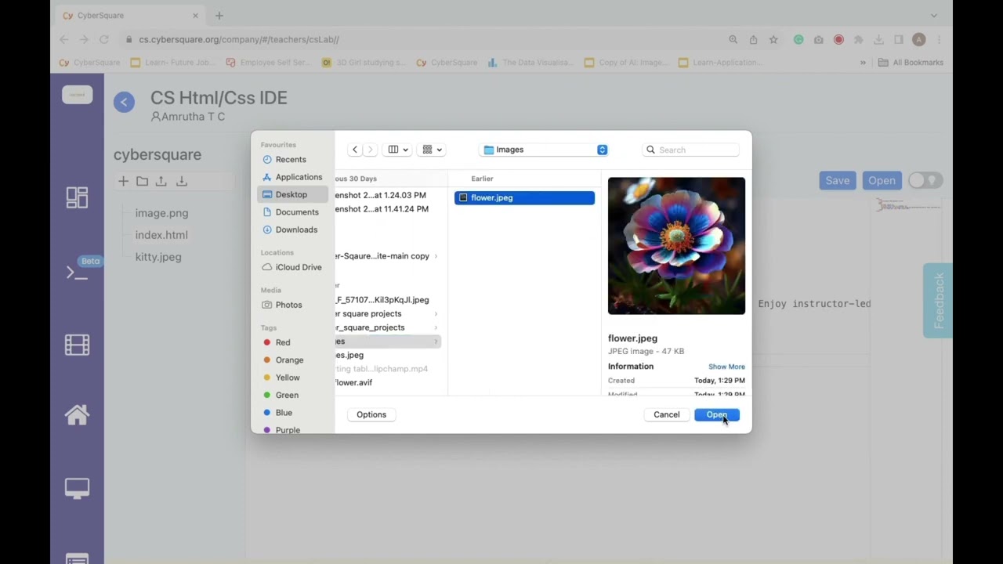Open the Chrome three-dot menu
The width and height of the screenshot is (1003, 564).
pyautogui.click(x=939, y=39)
